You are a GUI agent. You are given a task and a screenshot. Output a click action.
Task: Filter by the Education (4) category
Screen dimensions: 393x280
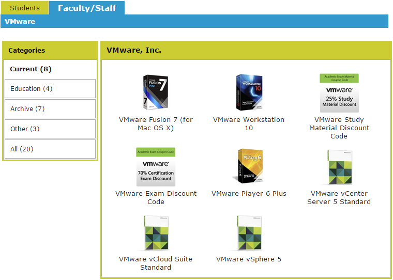click(x=50, y=89)
